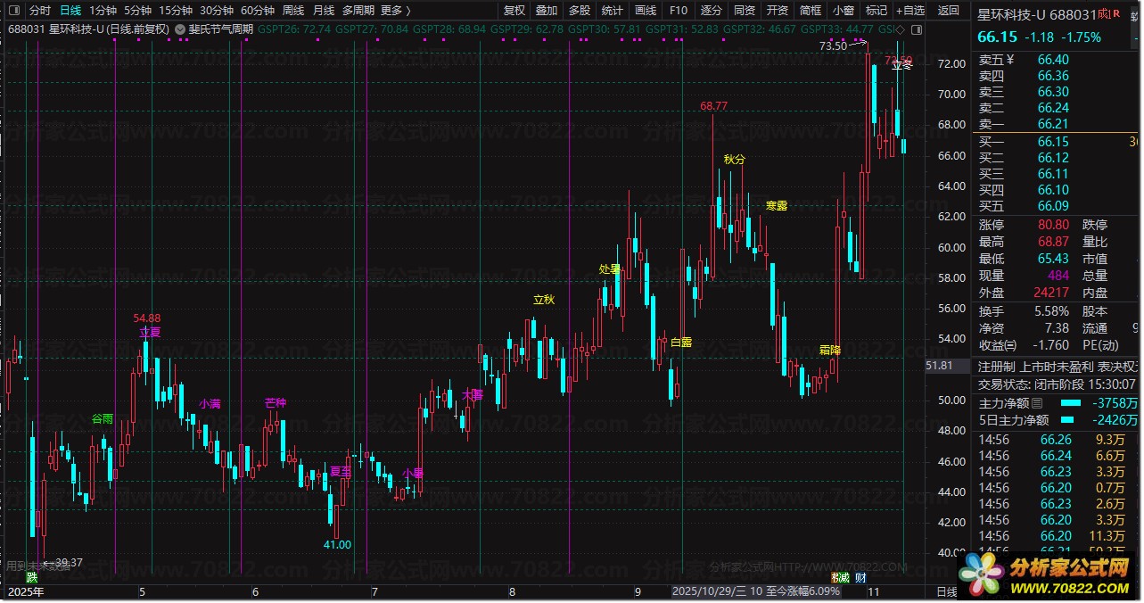This screenshot has width=1144, height=603.
Task: Add stock via +自选 button
Action: [909, 11]
